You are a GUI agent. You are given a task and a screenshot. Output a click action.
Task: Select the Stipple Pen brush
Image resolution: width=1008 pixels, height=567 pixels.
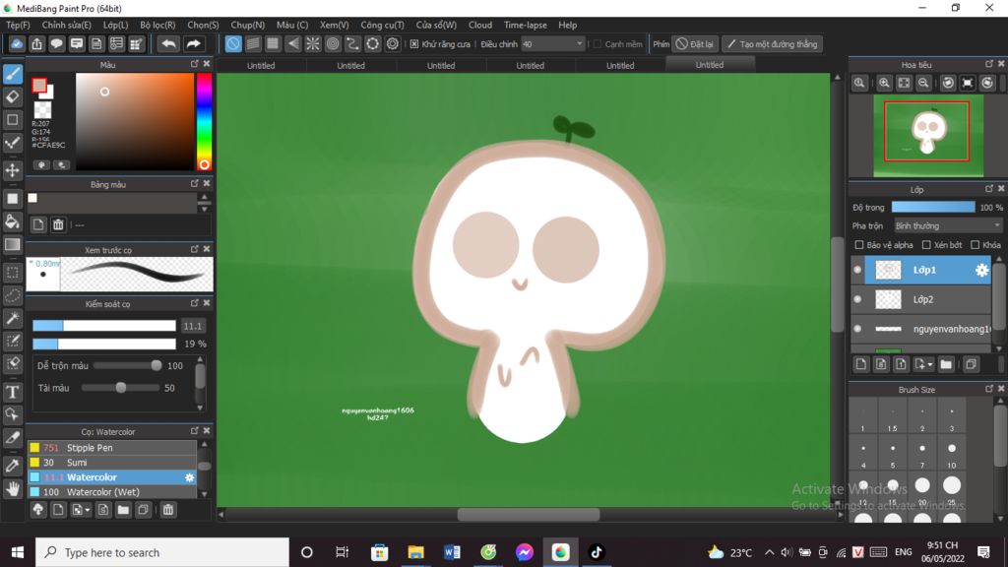point(112,448)
